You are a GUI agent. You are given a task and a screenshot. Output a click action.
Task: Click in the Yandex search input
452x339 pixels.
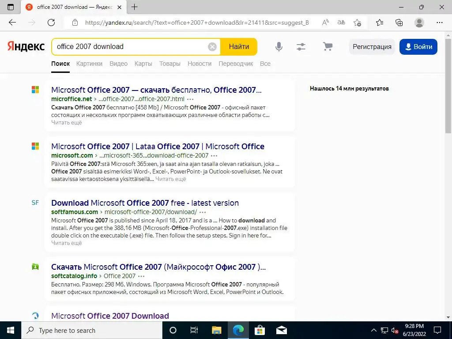(x=131, y=47)
